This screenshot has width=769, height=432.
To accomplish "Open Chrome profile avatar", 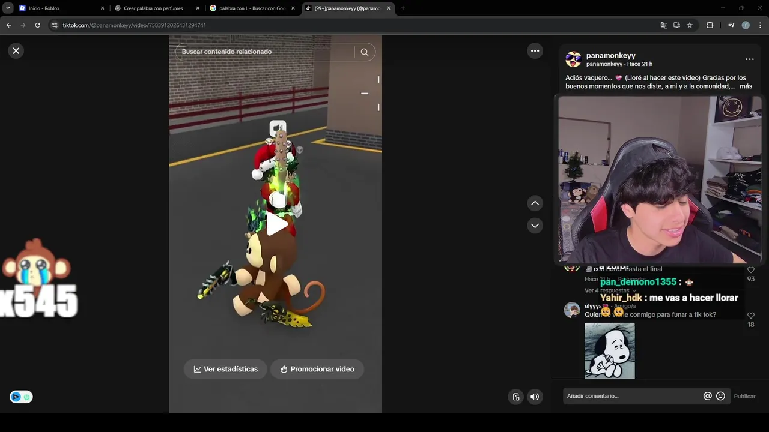I will pos(746,25).
